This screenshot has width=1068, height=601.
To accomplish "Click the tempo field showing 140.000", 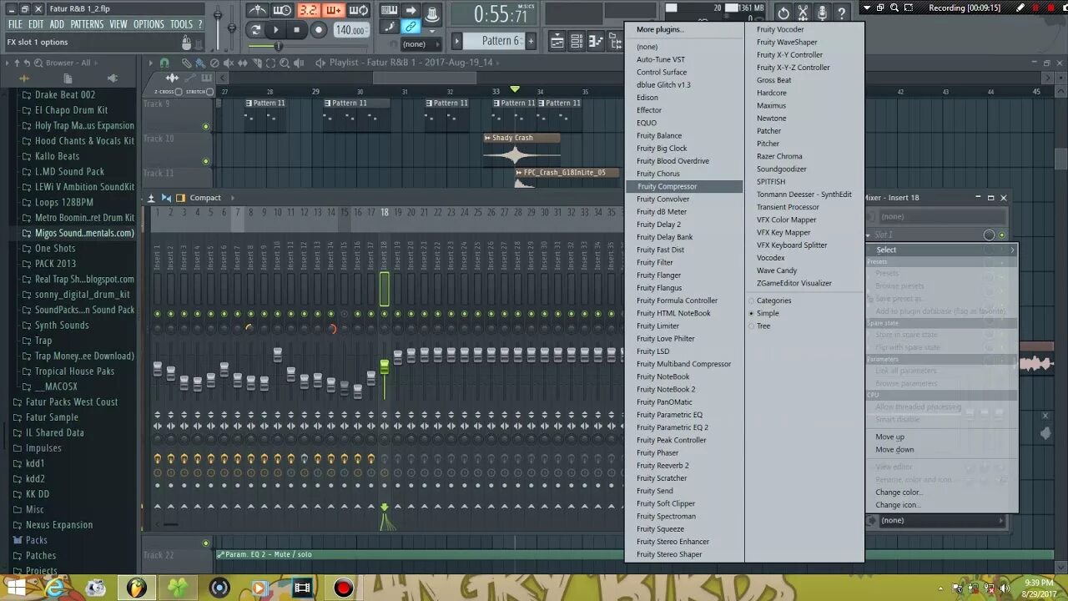I will tap(350, 30).
